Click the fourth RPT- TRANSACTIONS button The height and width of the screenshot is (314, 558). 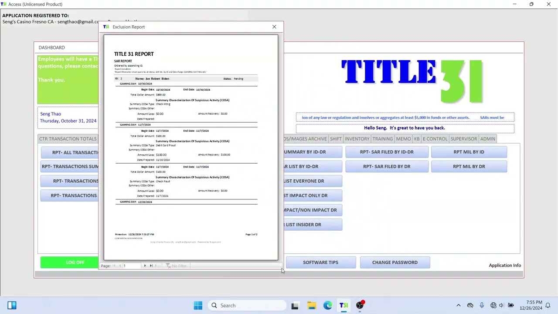point(70,195)
